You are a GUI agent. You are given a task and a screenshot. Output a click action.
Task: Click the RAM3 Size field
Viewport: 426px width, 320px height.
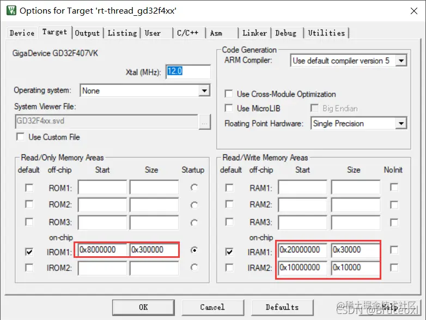coord(356,222)
